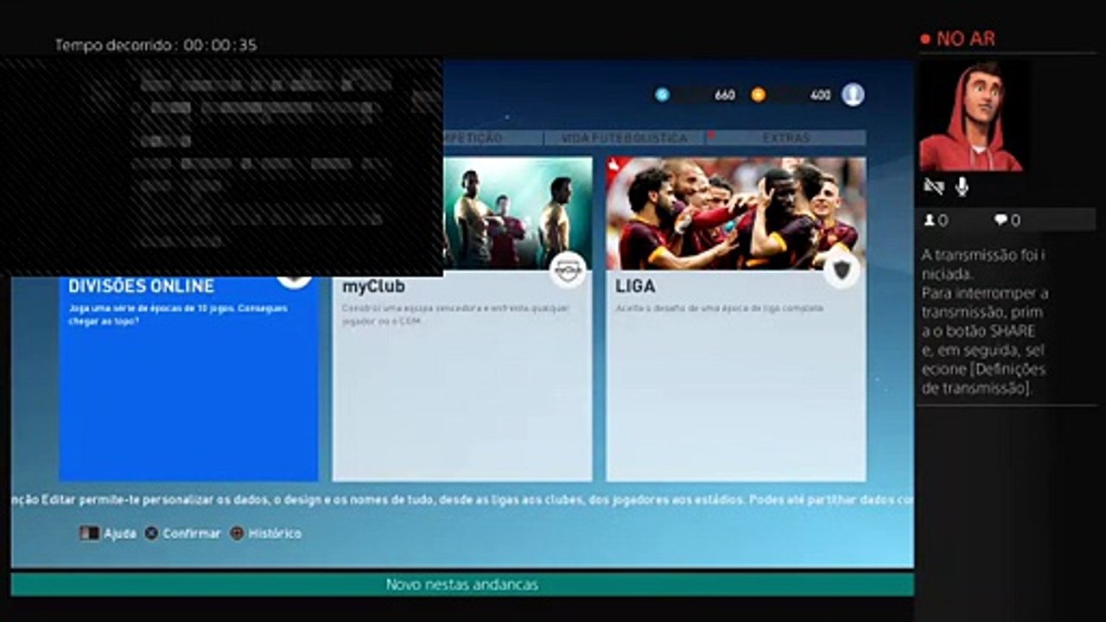This screenshot has height=622, width=1106.
Task: Click the Histórico label
Action: tap(275, 534)
